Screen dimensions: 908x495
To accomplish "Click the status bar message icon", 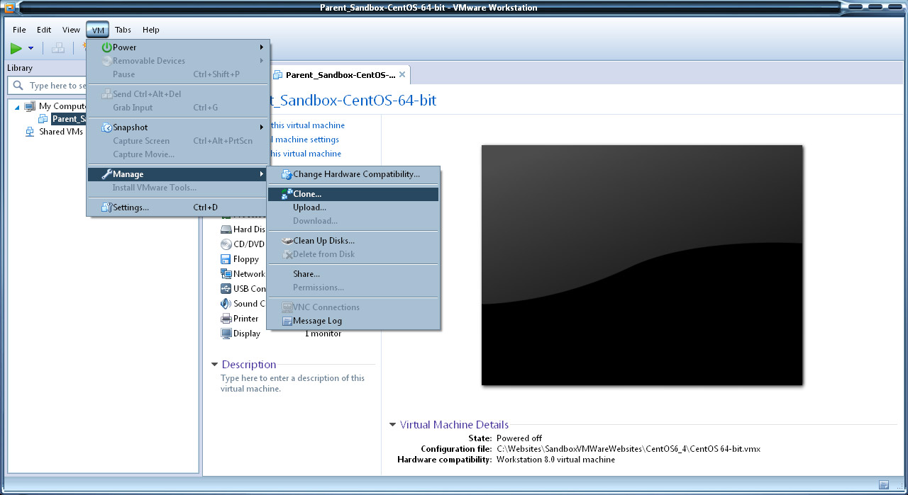I will pos(883,485).
